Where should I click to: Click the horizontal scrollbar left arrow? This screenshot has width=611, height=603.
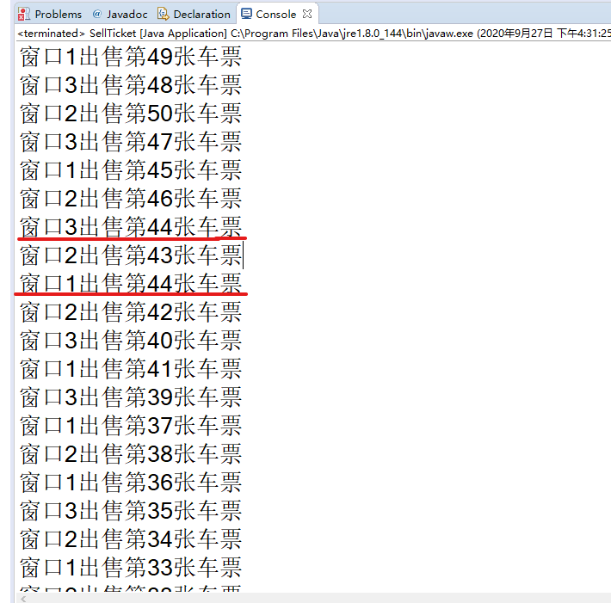coord(23,599)
